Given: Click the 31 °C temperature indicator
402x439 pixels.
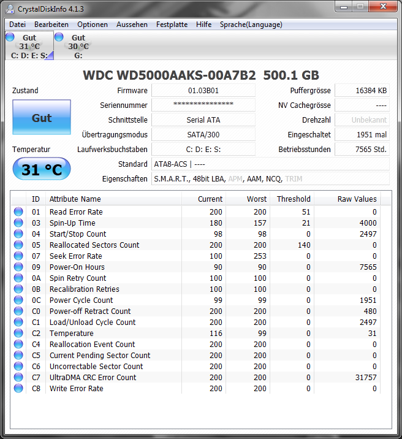Looking at the screenshot, I should pos(42,169).
